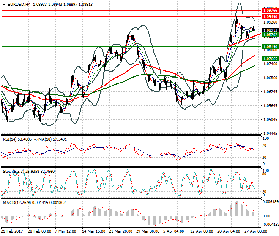Select the 12 Apr 08:00 time label

[x=202, y=231]
